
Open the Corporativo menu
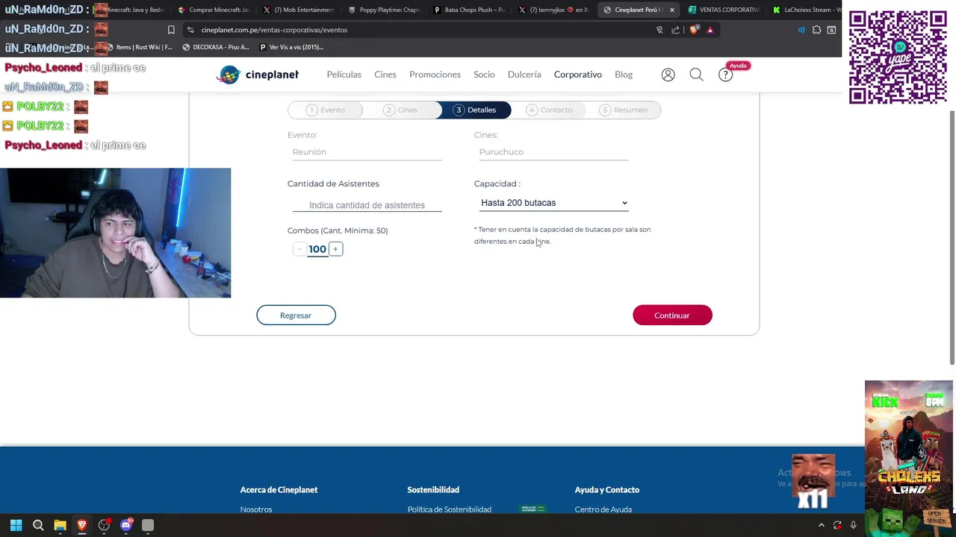coord(577,75)
